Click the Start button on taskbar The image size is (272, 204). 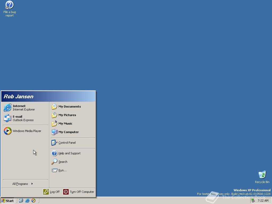pyautogui.click(x=7, y=201)
